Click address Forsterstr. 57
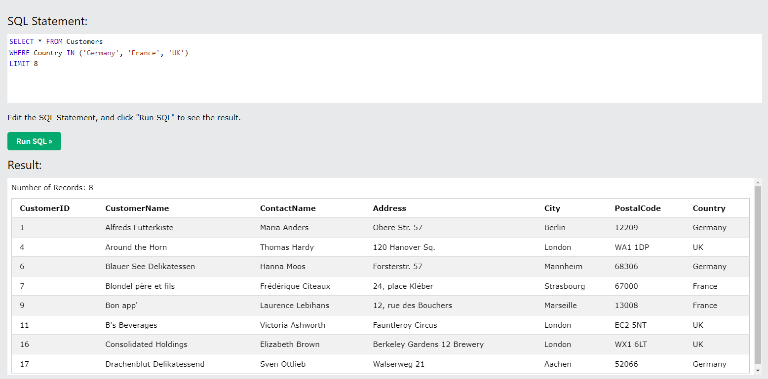 pyautogui.click(x=398, y=267)
